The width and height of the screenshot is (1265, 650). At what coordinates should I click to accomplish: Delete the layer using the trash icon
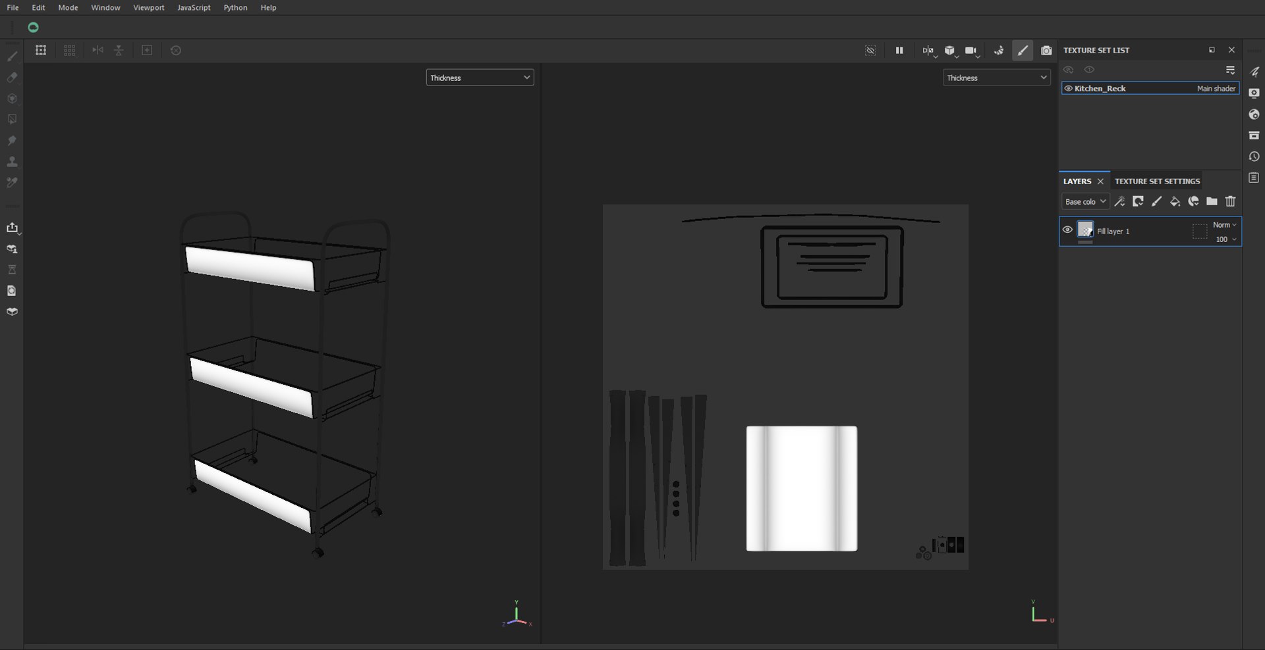[1230, 201]
